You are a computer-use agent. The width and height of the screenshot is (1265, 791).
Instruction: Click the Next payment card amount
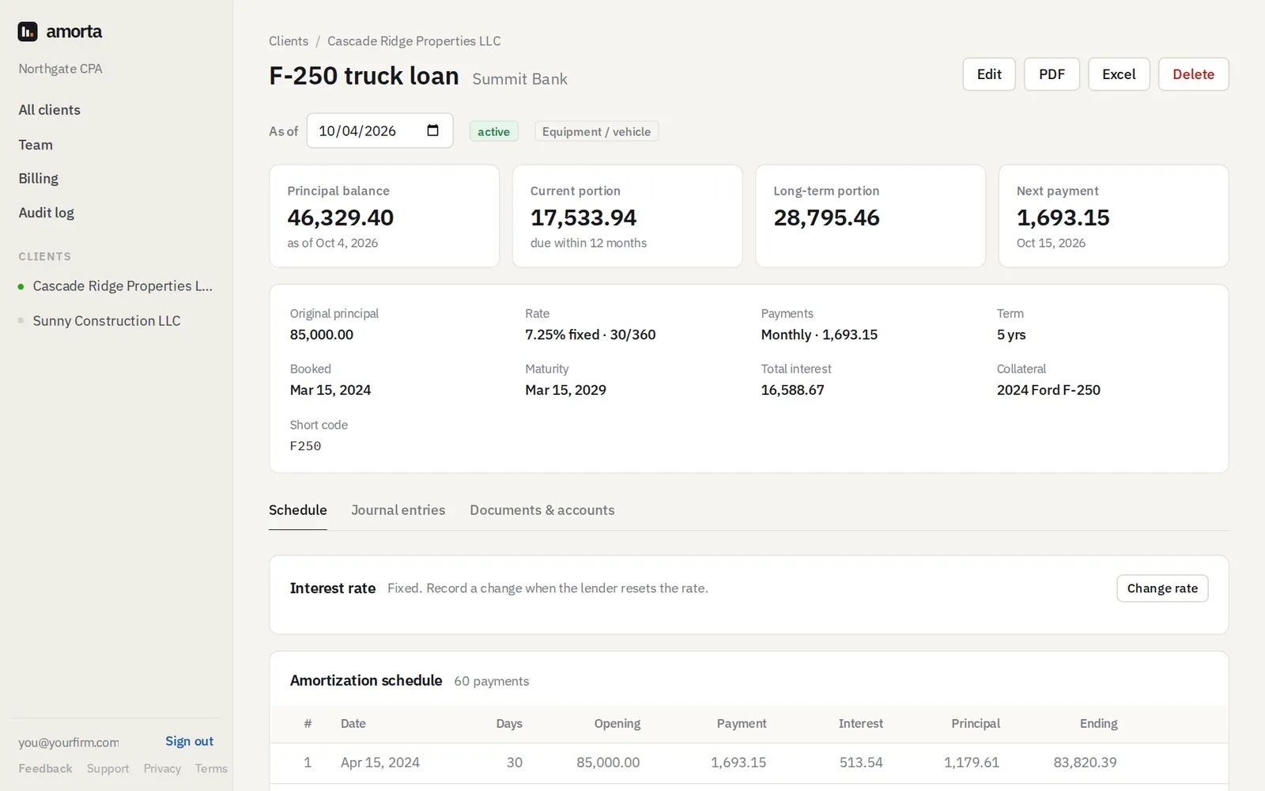1063,218
